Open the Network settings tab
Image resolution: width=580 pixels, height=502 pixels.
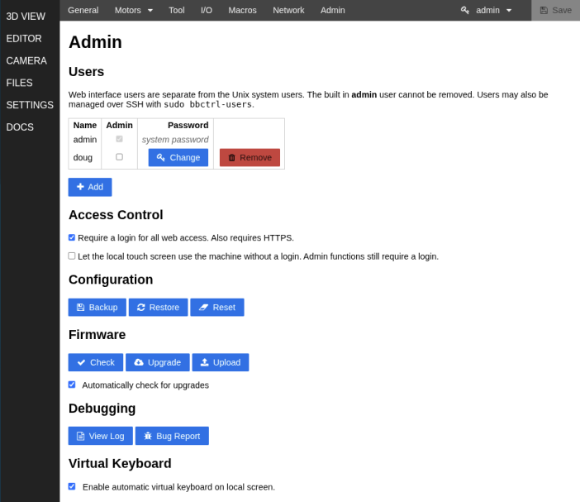(x=288, y=11)
